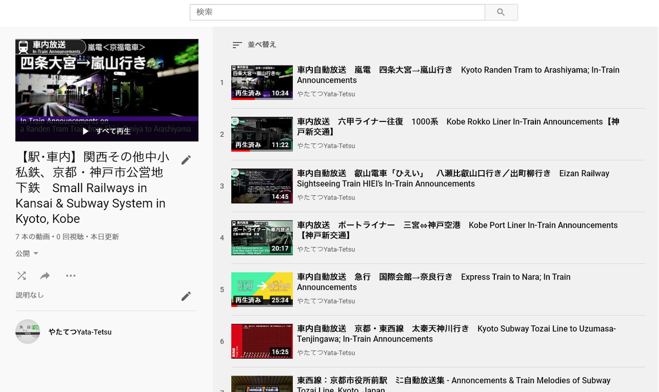Click channel name under Express to Nara video
This screenshot has height=392, width=659.
pyautogui.click(x=326, y=301)
